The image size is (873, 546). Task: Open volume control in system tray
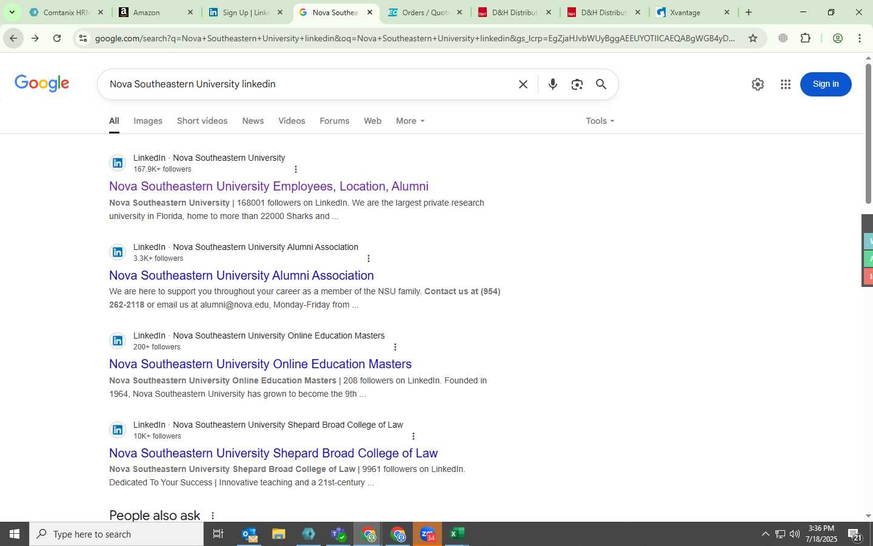[795, 534]
